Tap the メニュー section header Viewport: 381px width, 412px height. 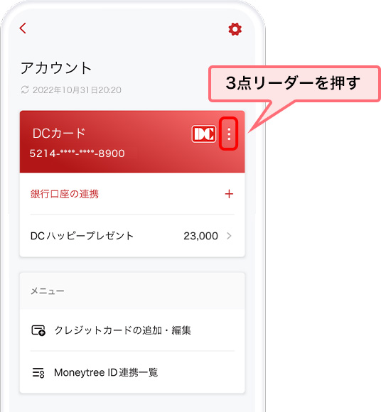tap(48, 291)
